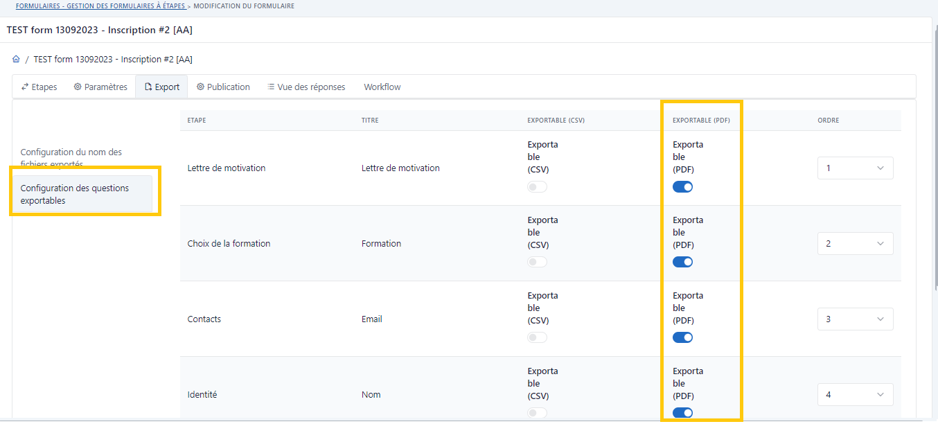Open the Etapes tab
Viewport: 938px width, 424px height.
[39, 87]
